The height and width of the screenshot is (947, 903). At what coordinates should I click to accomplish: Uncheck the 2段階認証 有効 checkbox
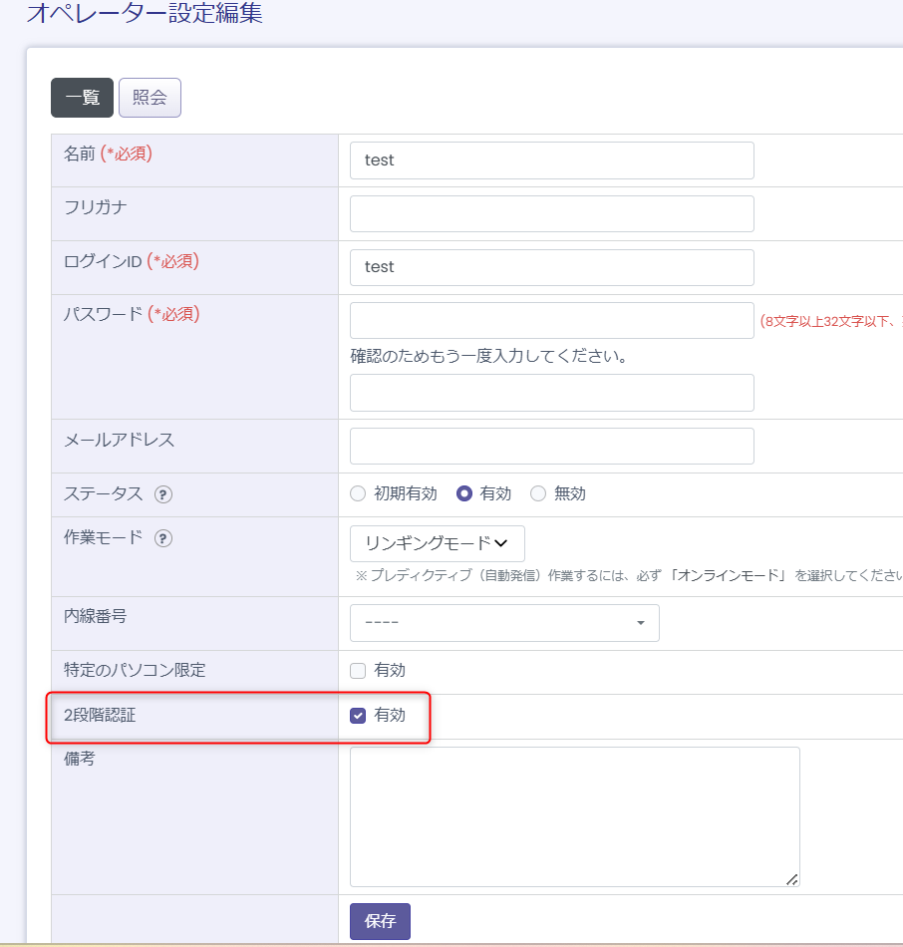point(359,716)
